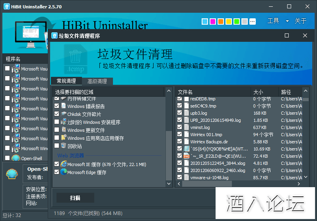
Task: Open more theme colors with the ellipsis button
Action: click(253, 21)
